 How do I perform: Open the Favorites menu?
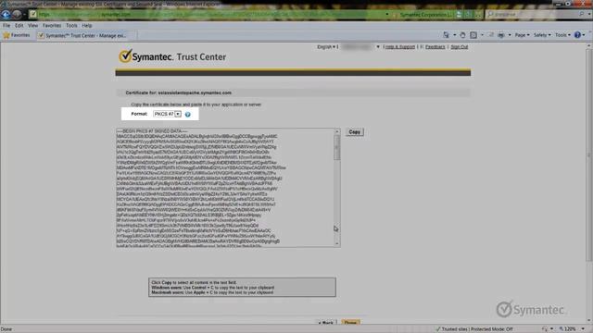click(x=52, y=26)
